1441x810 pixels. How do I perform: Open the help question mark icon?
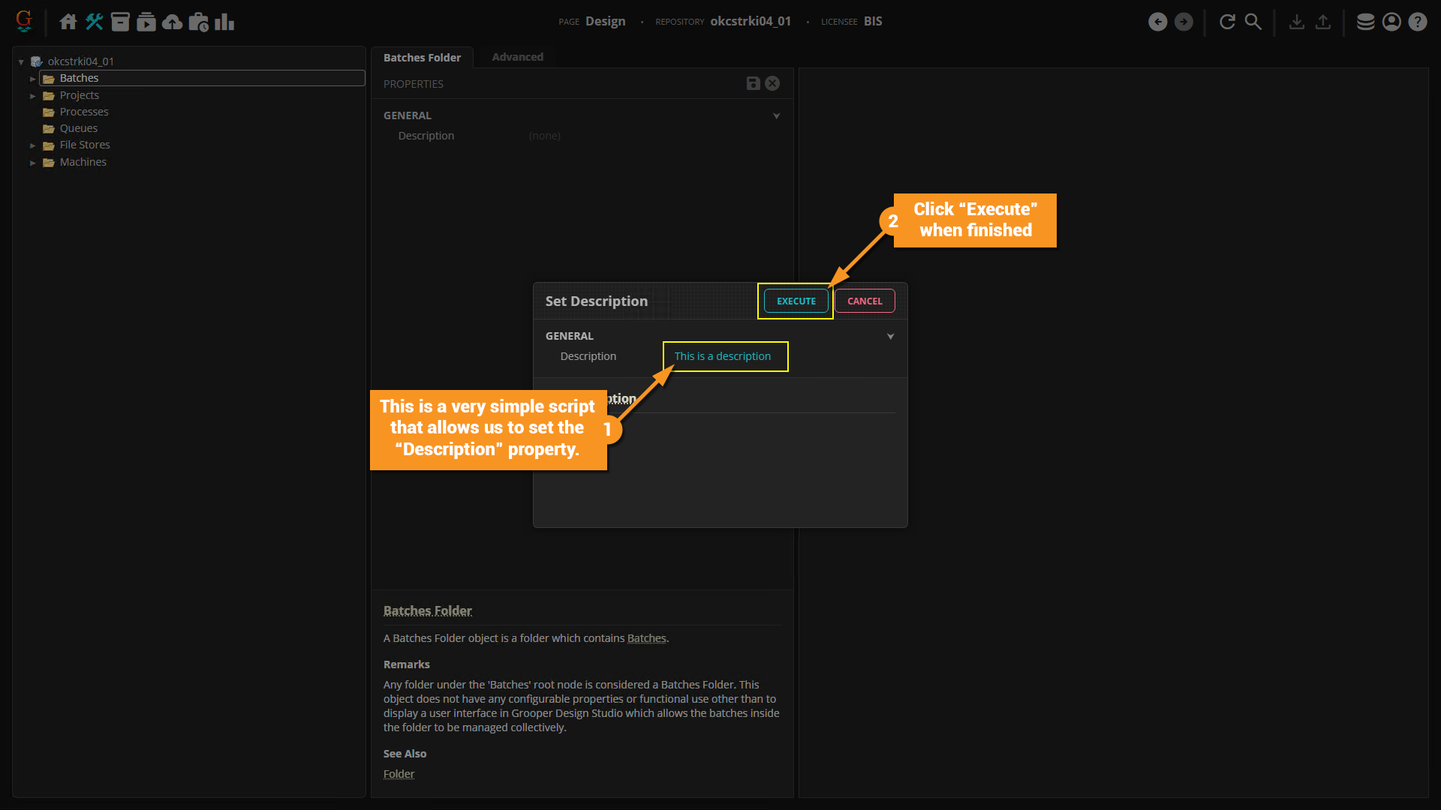(1417, 22)
